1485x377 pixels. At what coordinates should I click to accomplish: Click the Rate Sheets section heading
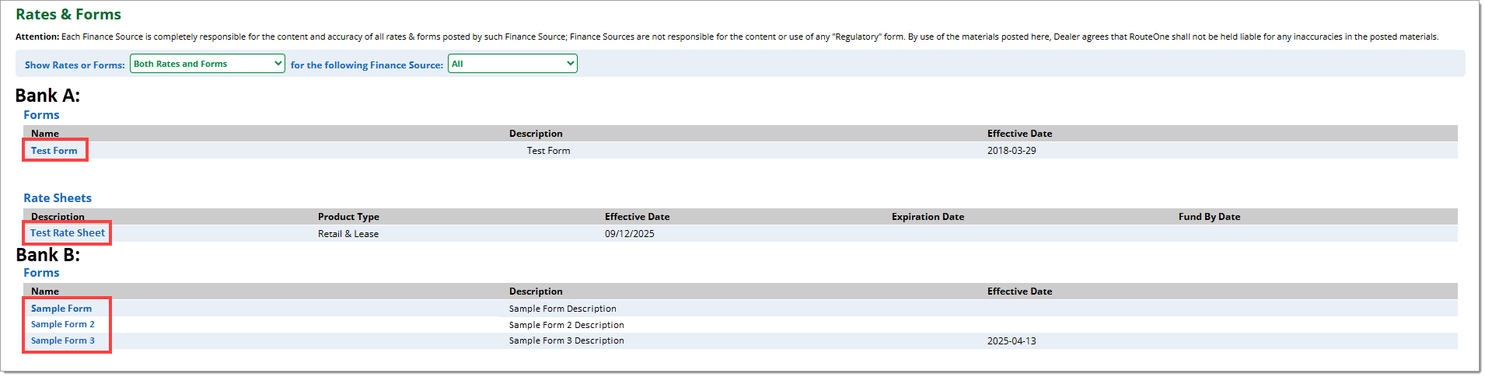(58, 198)
